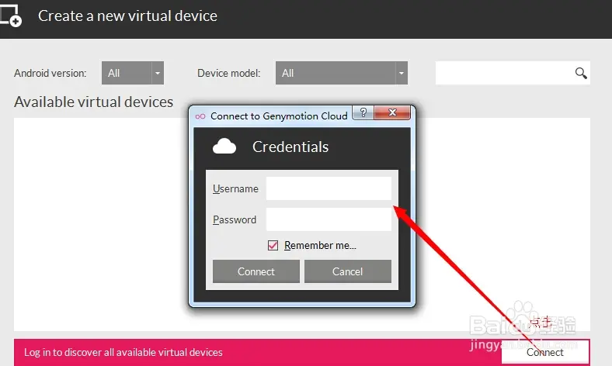Click Cancel button in Credentials dialog
Viewport: 612px width, 366px height.
(348, 271)
